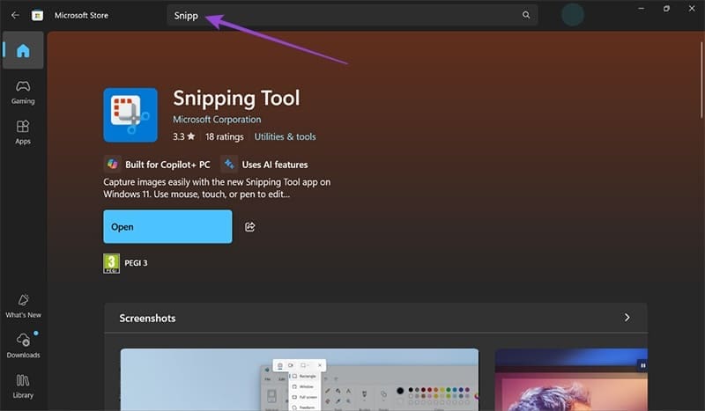Click the Screenshots section heading
The image size is (705, 411).
147,318
